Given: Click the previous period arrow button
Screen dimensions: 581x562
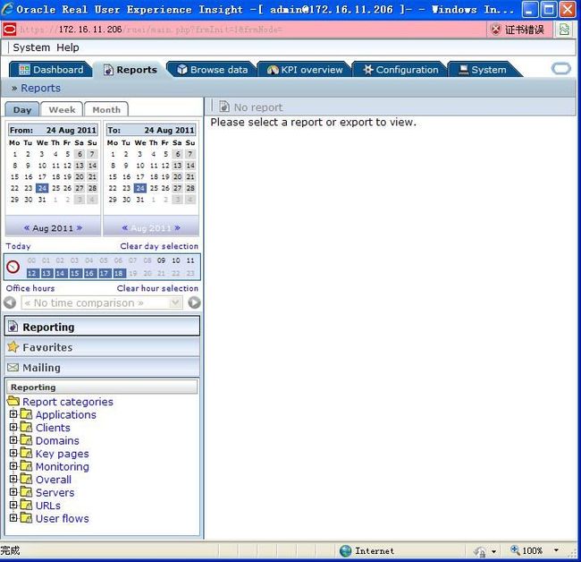Looking at the screenshot, I should tap(10, 302).
